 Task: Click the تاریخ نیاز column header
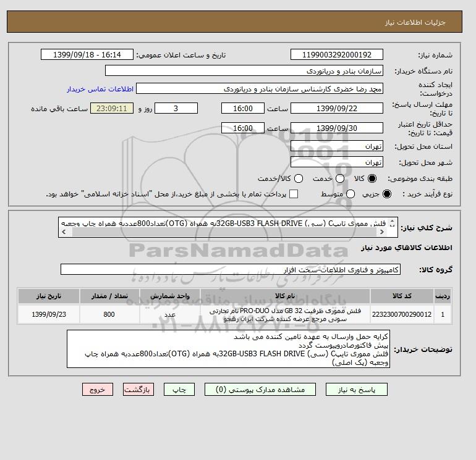tap(49, 296)
